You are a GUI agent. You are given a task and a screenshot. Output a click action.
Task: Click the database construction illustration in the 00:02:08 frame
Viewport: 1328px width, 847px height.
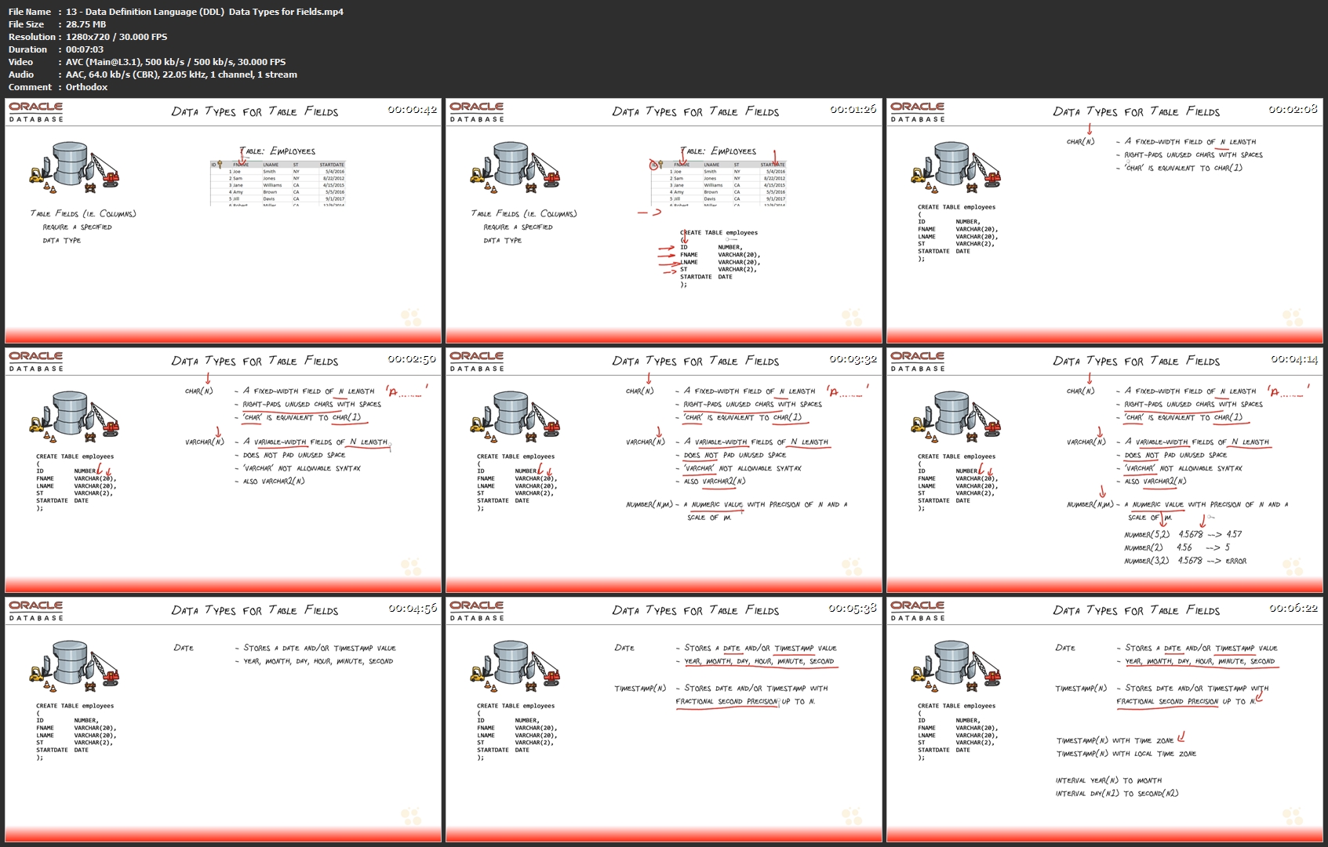point(956,167)
